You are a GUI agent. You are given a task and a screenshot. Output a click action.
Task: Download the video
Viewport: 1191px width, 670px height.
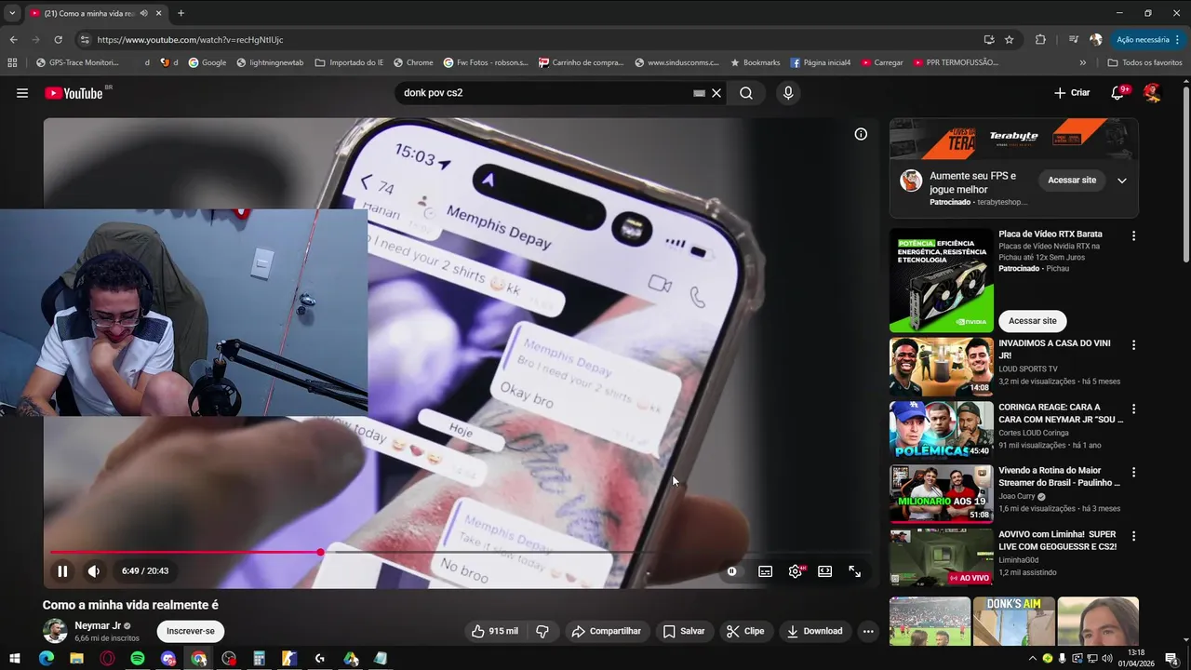[814, 631]
